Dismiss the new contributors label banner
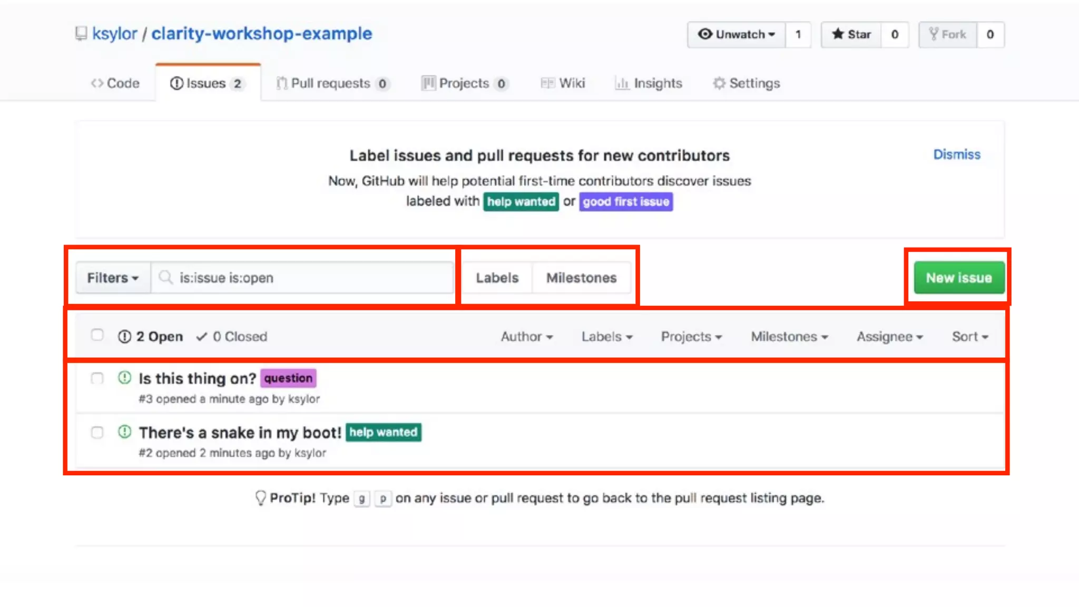This screenshot has width=1079, height=607. [956, 154]
